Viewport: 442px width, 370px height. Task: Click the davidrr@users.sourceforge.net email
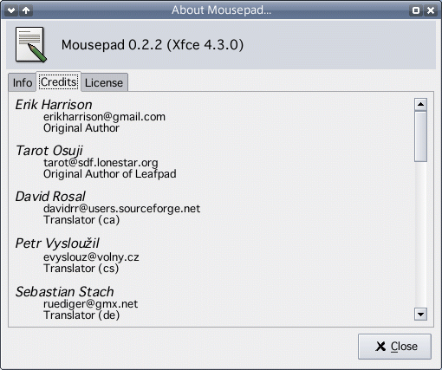[x=121, y=209]
